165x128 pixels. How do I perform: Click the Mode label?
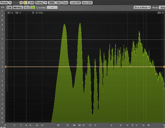155,8
